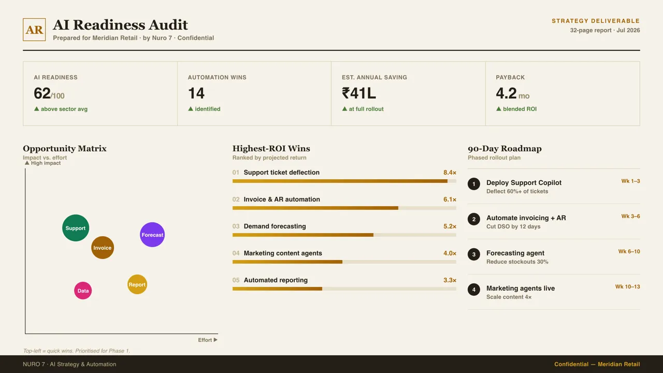This screenshot has width=663, height=373.
Task: Click the yellow Report bubble in the matrix
Action: (x=137, y=284)
